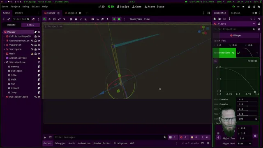Screen dimensions: 263x148
Task: Click the warning icon on AnimationTree
Action: click(x=39, y=58)
